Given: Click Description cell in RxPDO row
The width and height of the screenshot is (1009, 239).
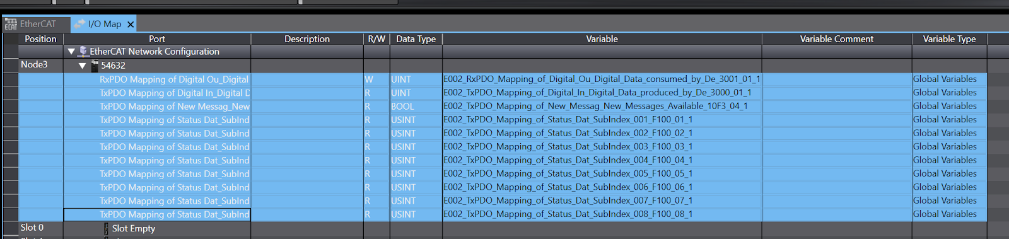Looking at the screenshot, I should (307, 79).
